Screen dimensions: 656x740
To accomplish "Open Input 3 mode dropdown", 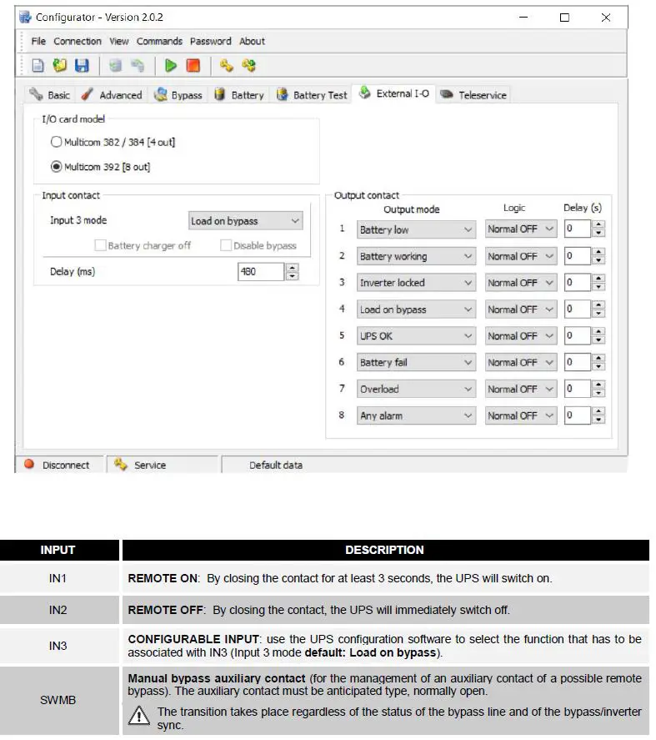I will tap(245, 221).
